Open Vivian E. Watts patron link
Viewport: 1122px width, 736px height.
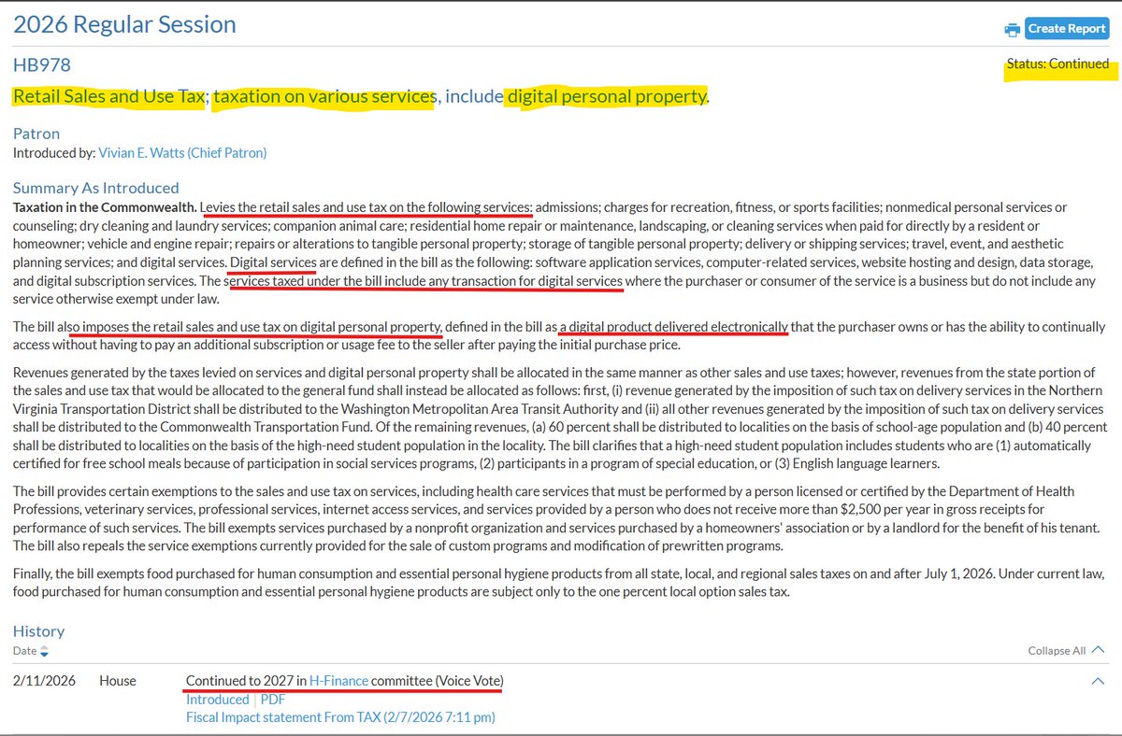tap(182, 152)
